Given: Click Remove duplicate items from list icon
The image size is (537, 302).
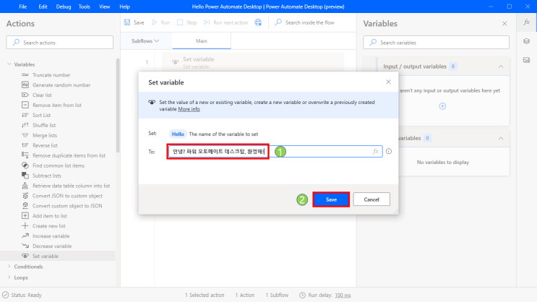Looking at the screenshot, I should pos(25,155).
